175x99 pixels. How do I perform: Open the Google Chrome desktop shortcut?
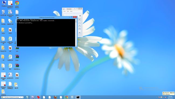coord(17,4)
